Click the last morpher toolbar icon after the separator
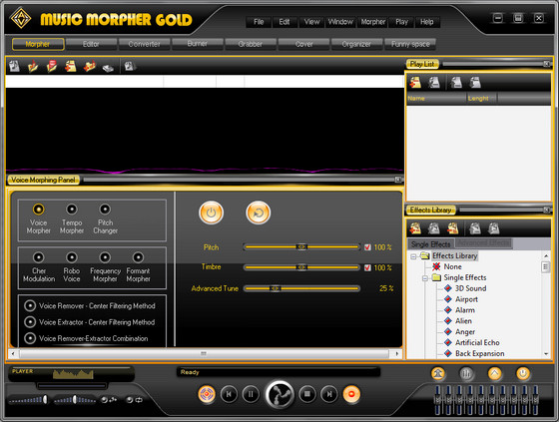 pos(129,66)
